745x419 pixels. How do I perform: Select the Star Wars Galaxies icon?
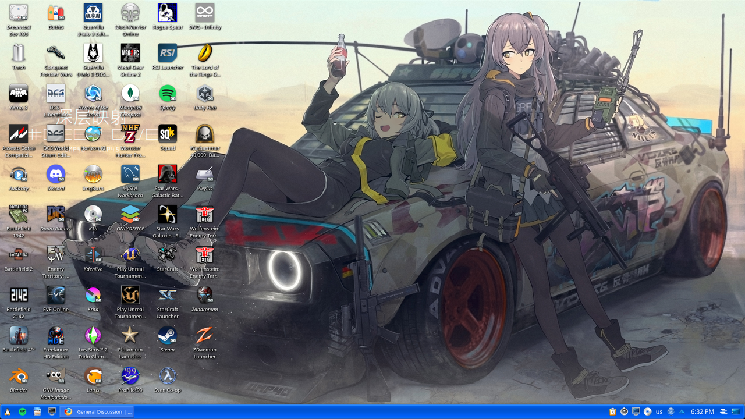[x=168, y=214]
